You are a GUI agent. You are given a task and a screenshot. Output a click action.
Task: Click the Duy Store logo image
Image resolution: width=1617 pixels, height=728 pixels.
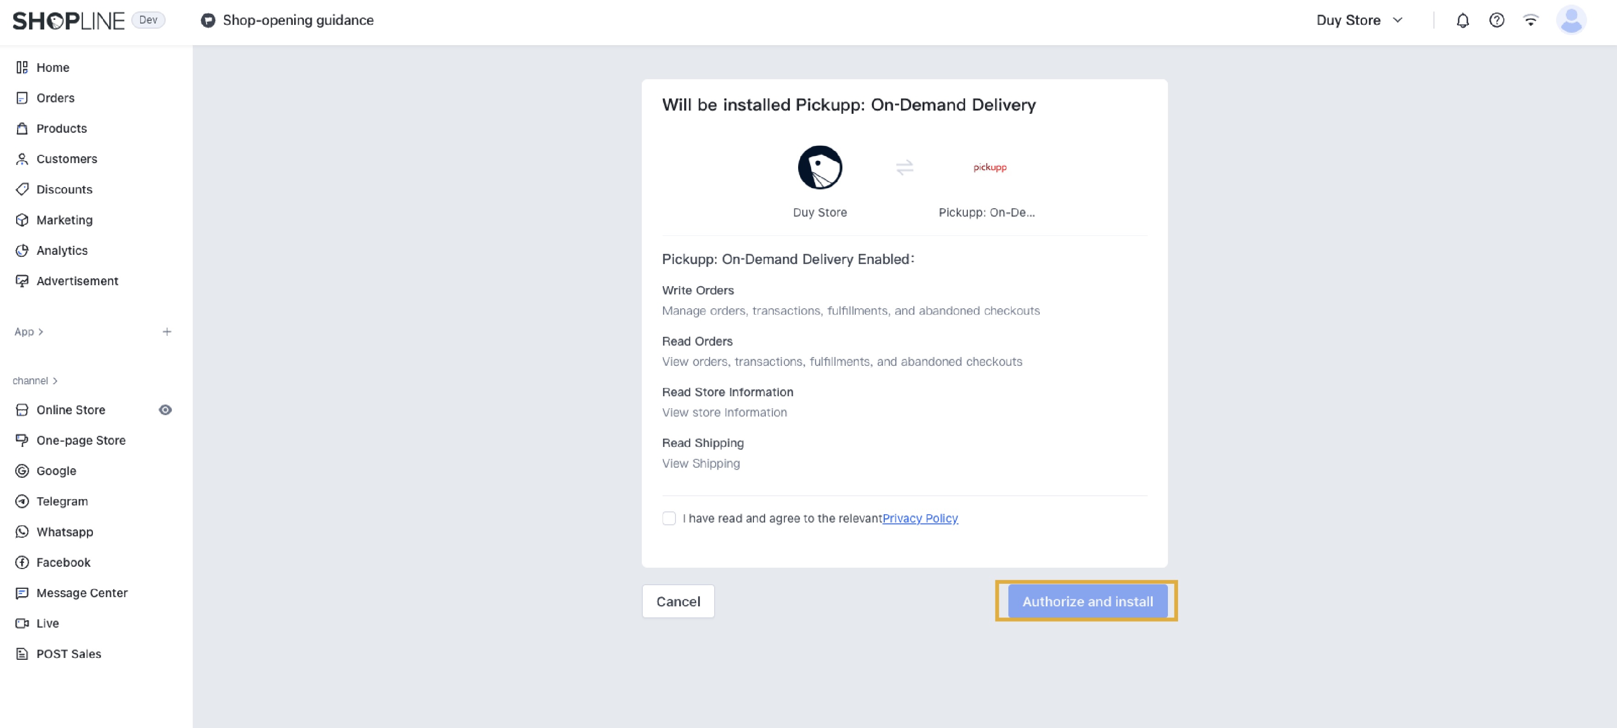(x=819, y=167)
